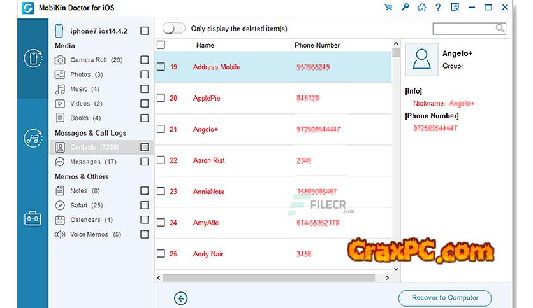Open the toolbox sidebar icon

click(33, 218)
